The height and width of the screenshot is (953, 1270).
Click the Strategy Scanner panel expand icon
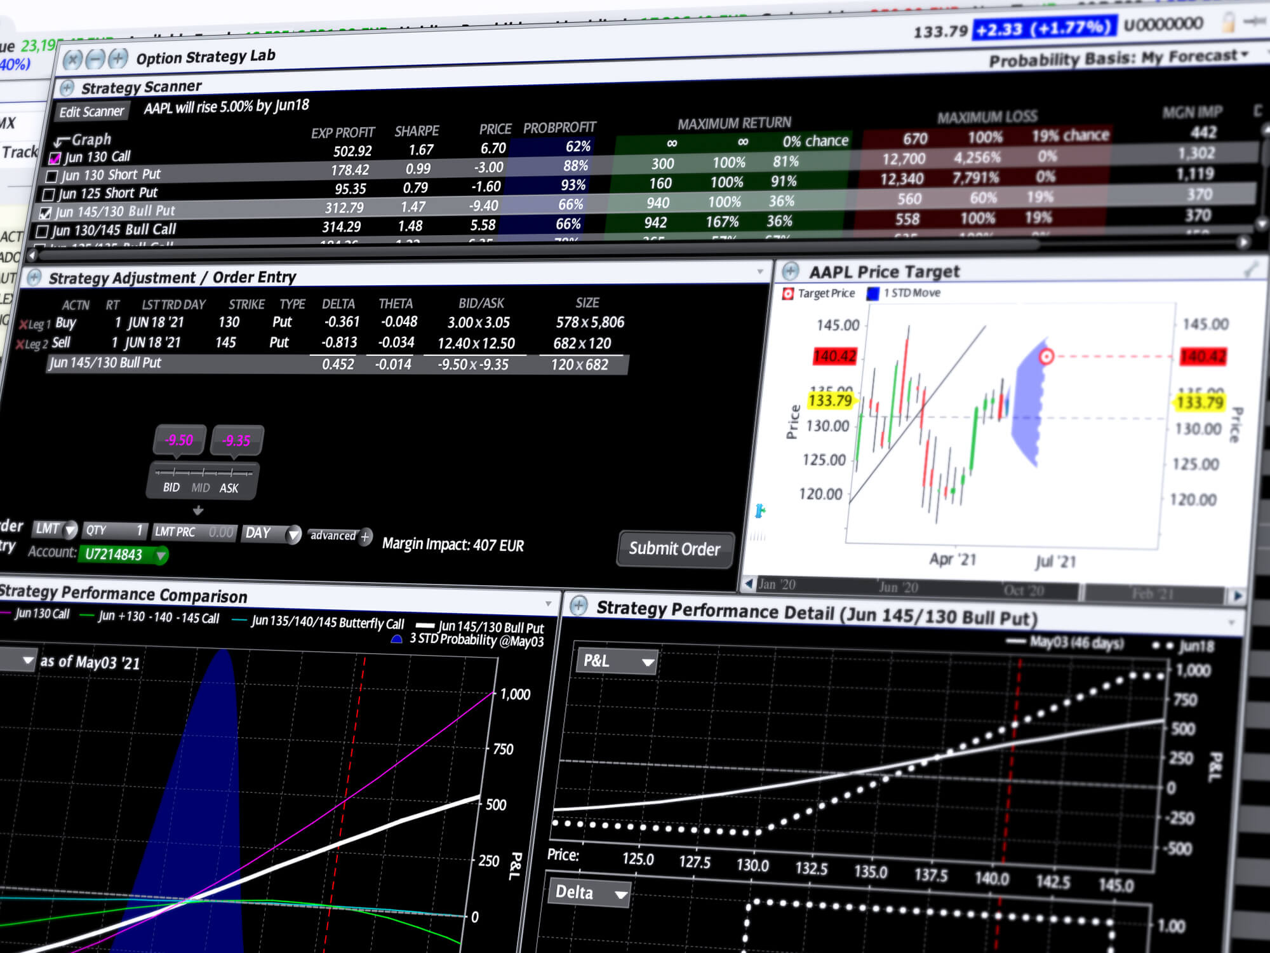click(x=67, y=88)
